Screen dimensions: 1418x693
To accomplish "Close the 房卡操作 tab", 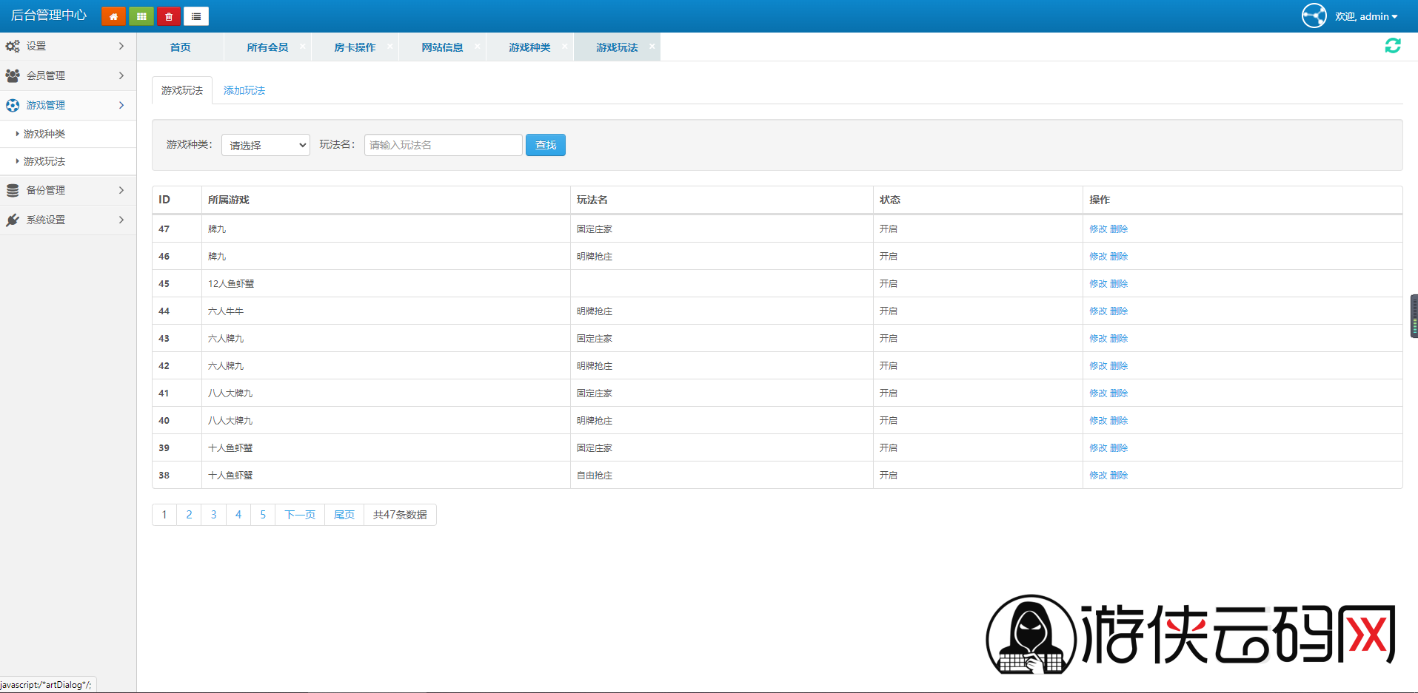I will (x=389, y=46).
